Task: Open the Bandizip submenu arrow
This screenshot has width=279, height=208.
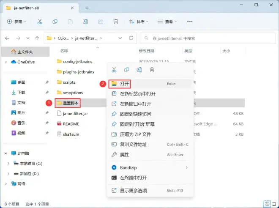Action: 186,167
